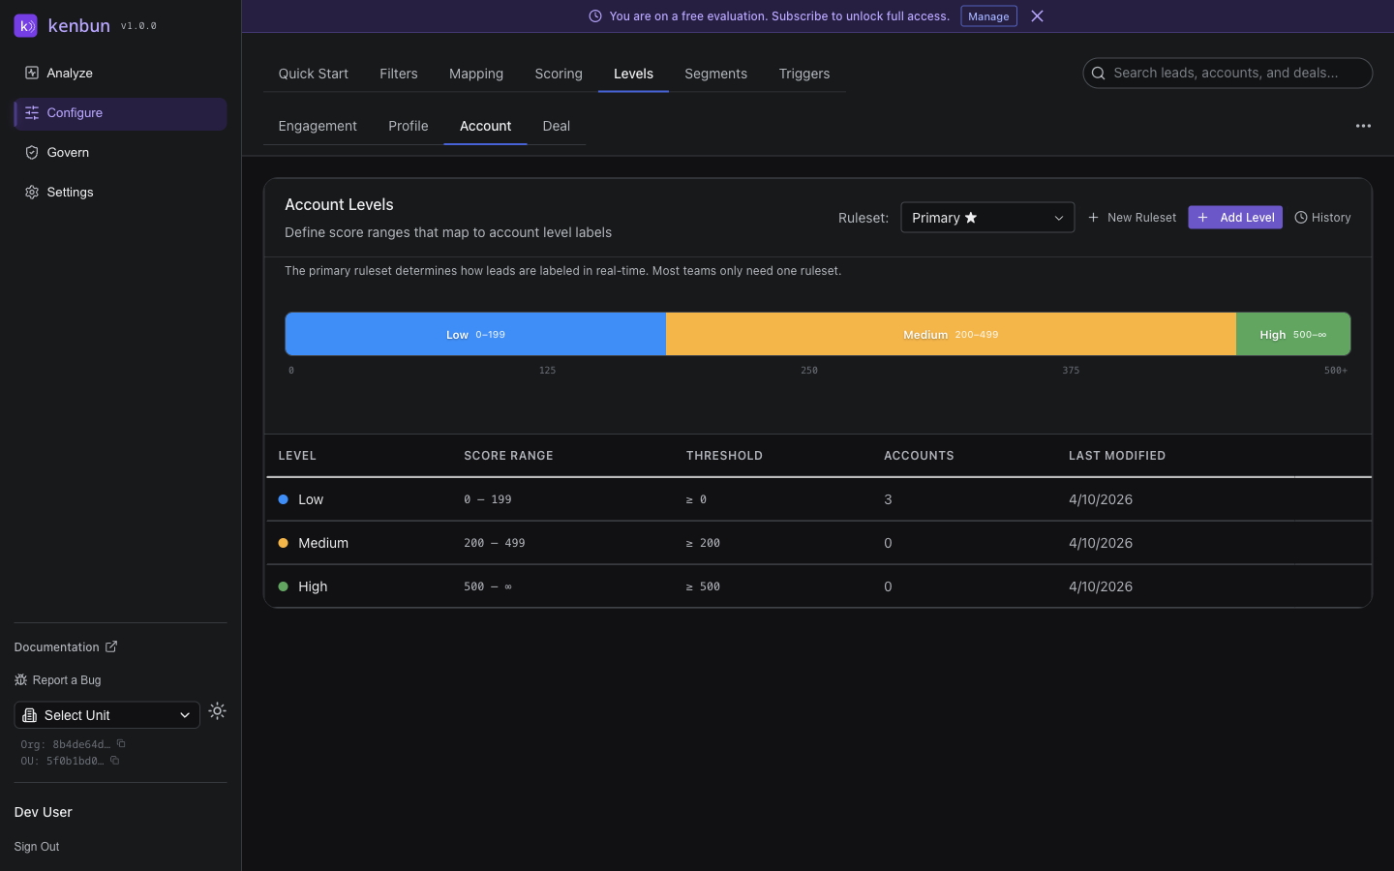Click Report a Bug link
Viewport: 1394px width, 871px height.
click(58, 680)
